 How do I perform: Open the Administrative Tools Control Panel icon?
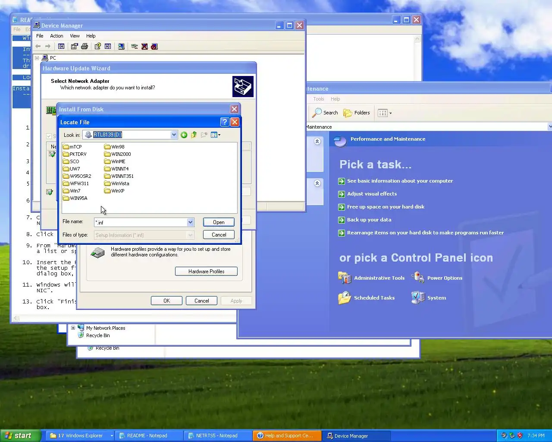click(x=371, y=278)
